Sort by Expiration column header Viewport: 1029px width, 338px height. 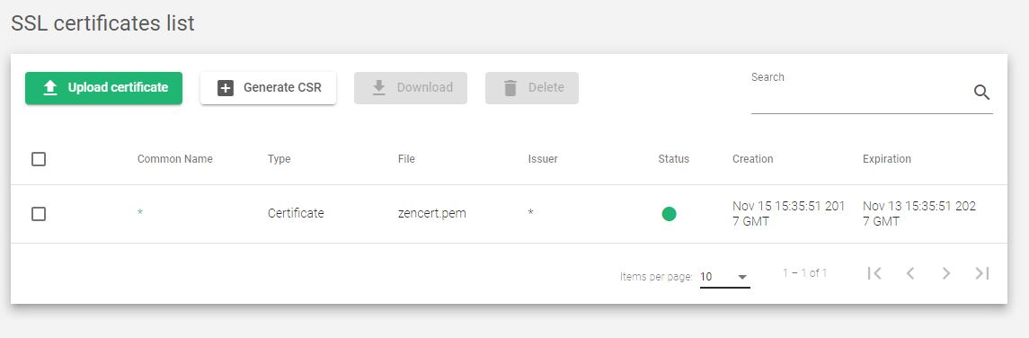pyautogui.click(x=887, y=159)
